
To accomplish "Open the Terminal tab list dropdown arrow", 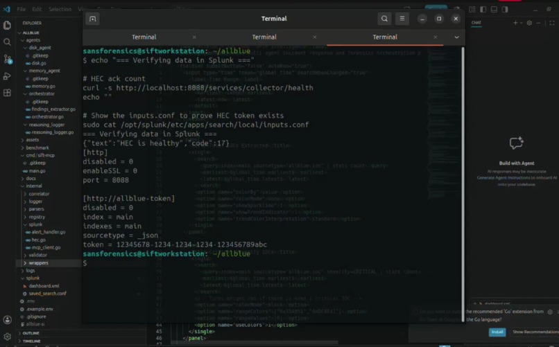I will (456, 37).
